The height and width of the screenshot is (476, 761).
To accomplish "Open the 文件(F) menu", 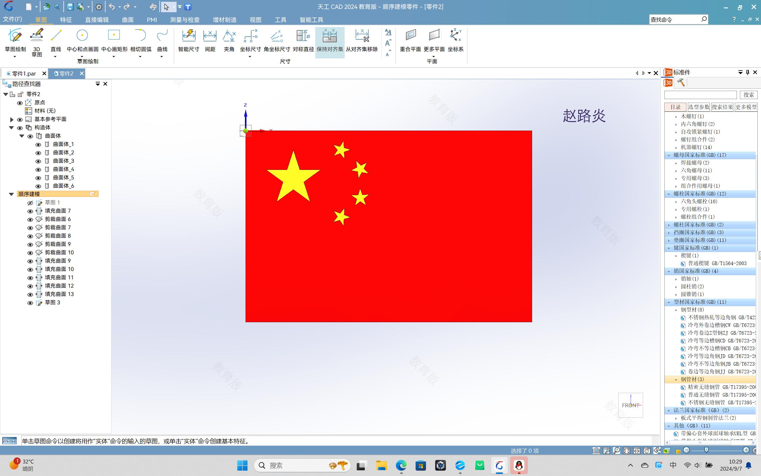I will 12,19.
